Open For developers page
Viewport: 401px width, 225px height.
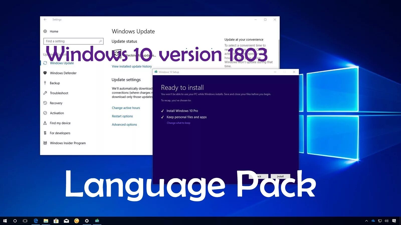[60, 133]
